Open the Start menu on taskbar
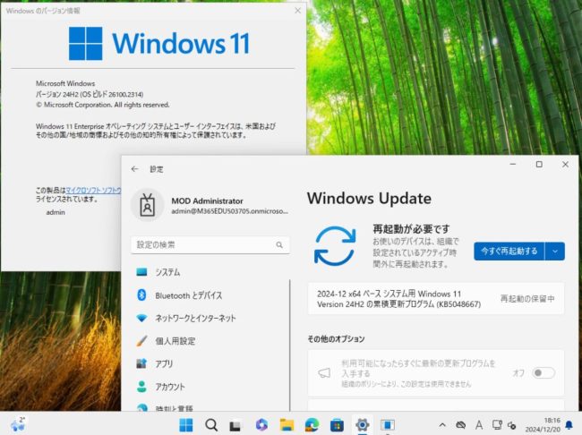This screenshot has height=435, width=582. pos(186,425)
